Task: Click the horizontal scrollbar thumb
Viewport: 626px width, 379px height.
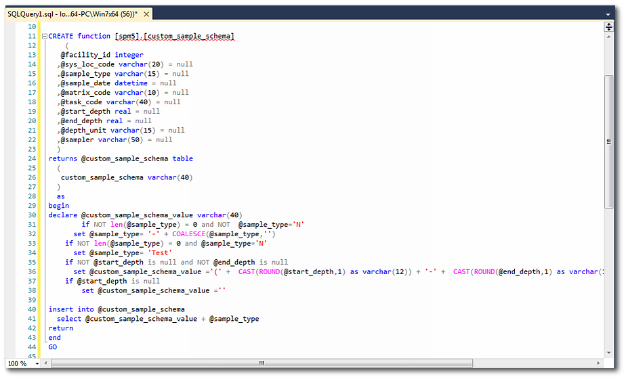Action: pos(261,363)
